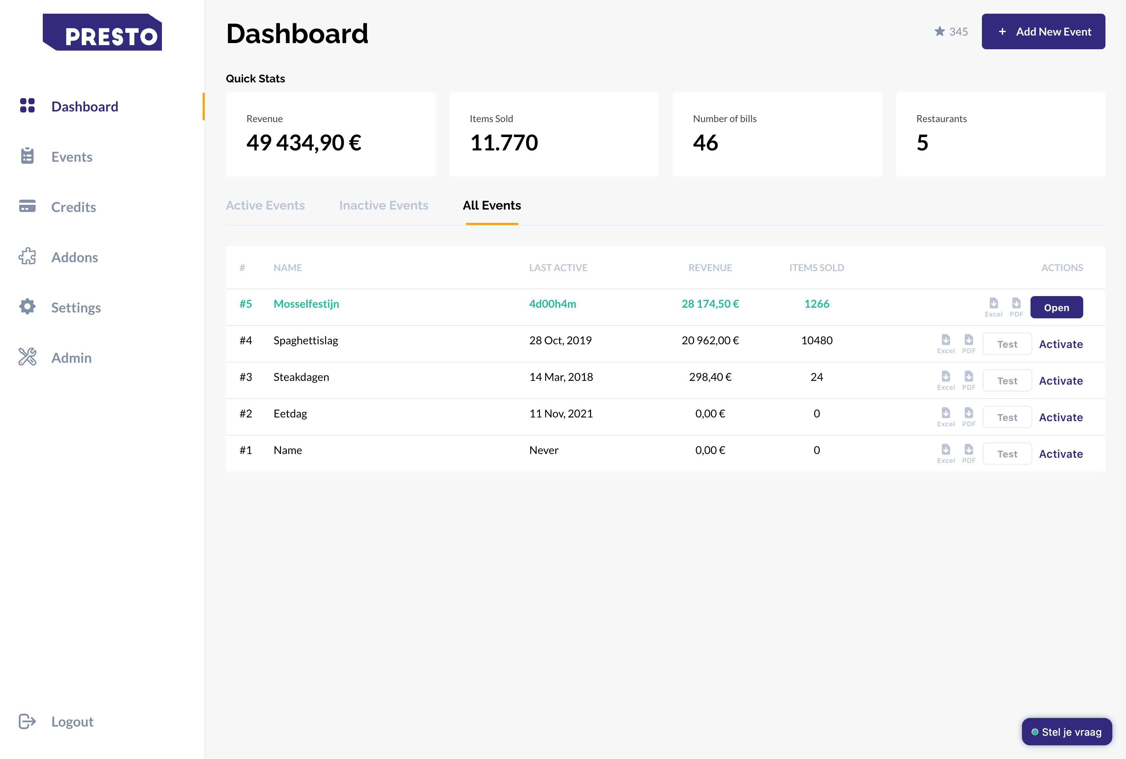Click the Settings gear icon
Screen dimensions: 1126x759
(x=27, y=306)
